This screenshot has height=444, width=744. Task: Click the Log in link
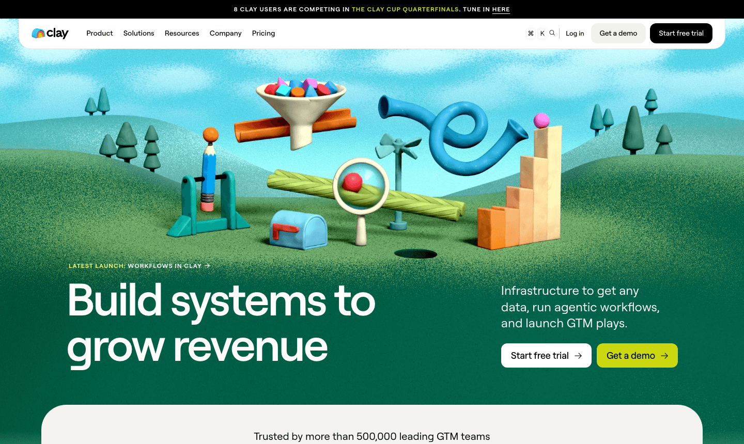[575, 33]
